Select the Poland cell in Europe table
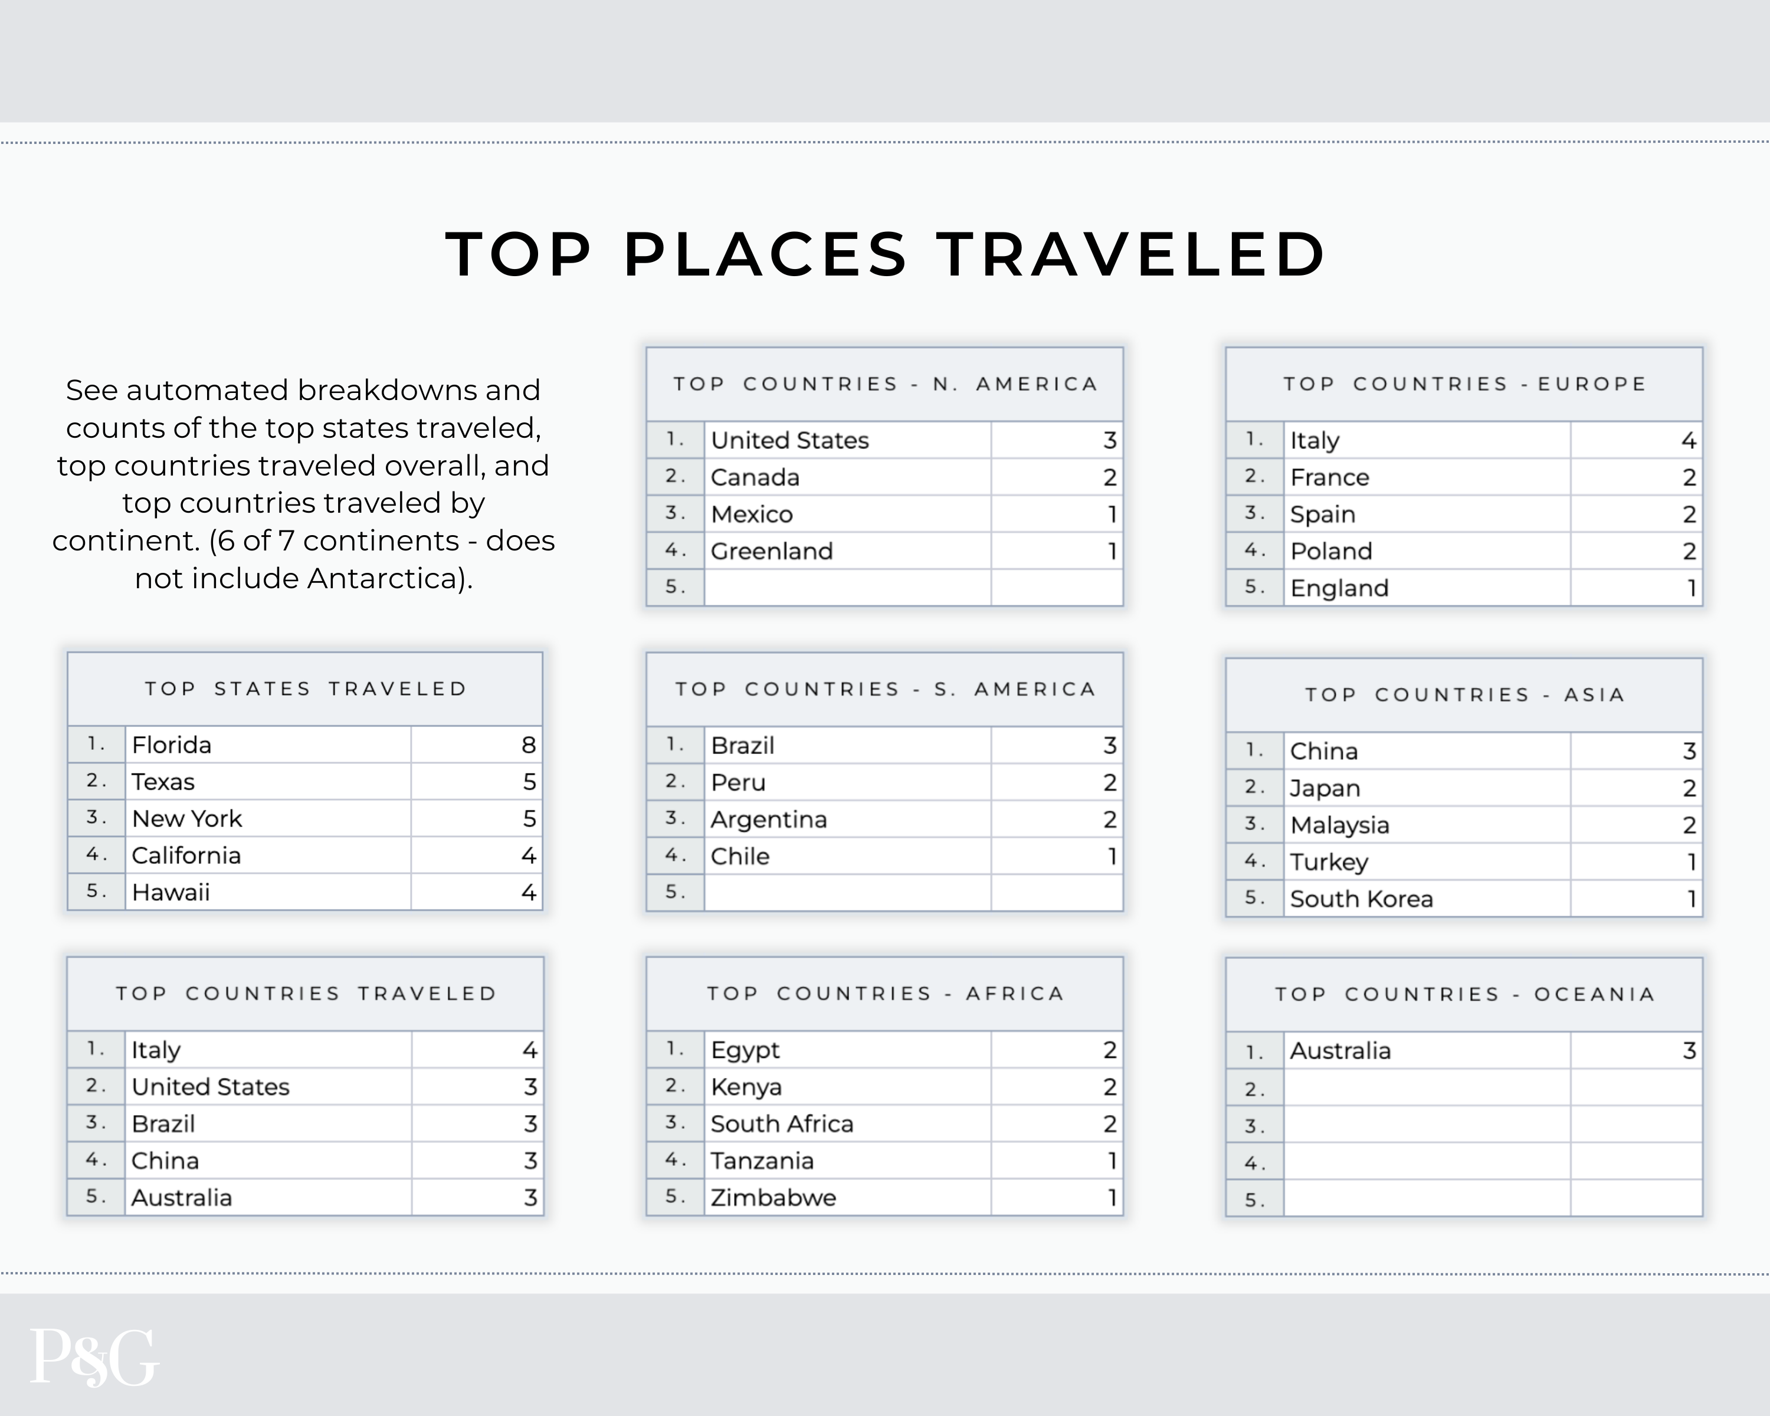1770x1416 pixels. point(1426,551)
